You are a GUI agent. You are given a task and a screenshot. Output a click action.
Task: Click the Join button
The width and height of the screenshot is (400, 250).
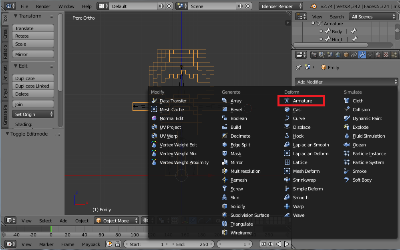click(33, 104)
